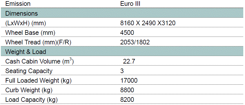245x105 pixels.
Task: Select the 2053/1802 tread value
Action: pos(135,42)
